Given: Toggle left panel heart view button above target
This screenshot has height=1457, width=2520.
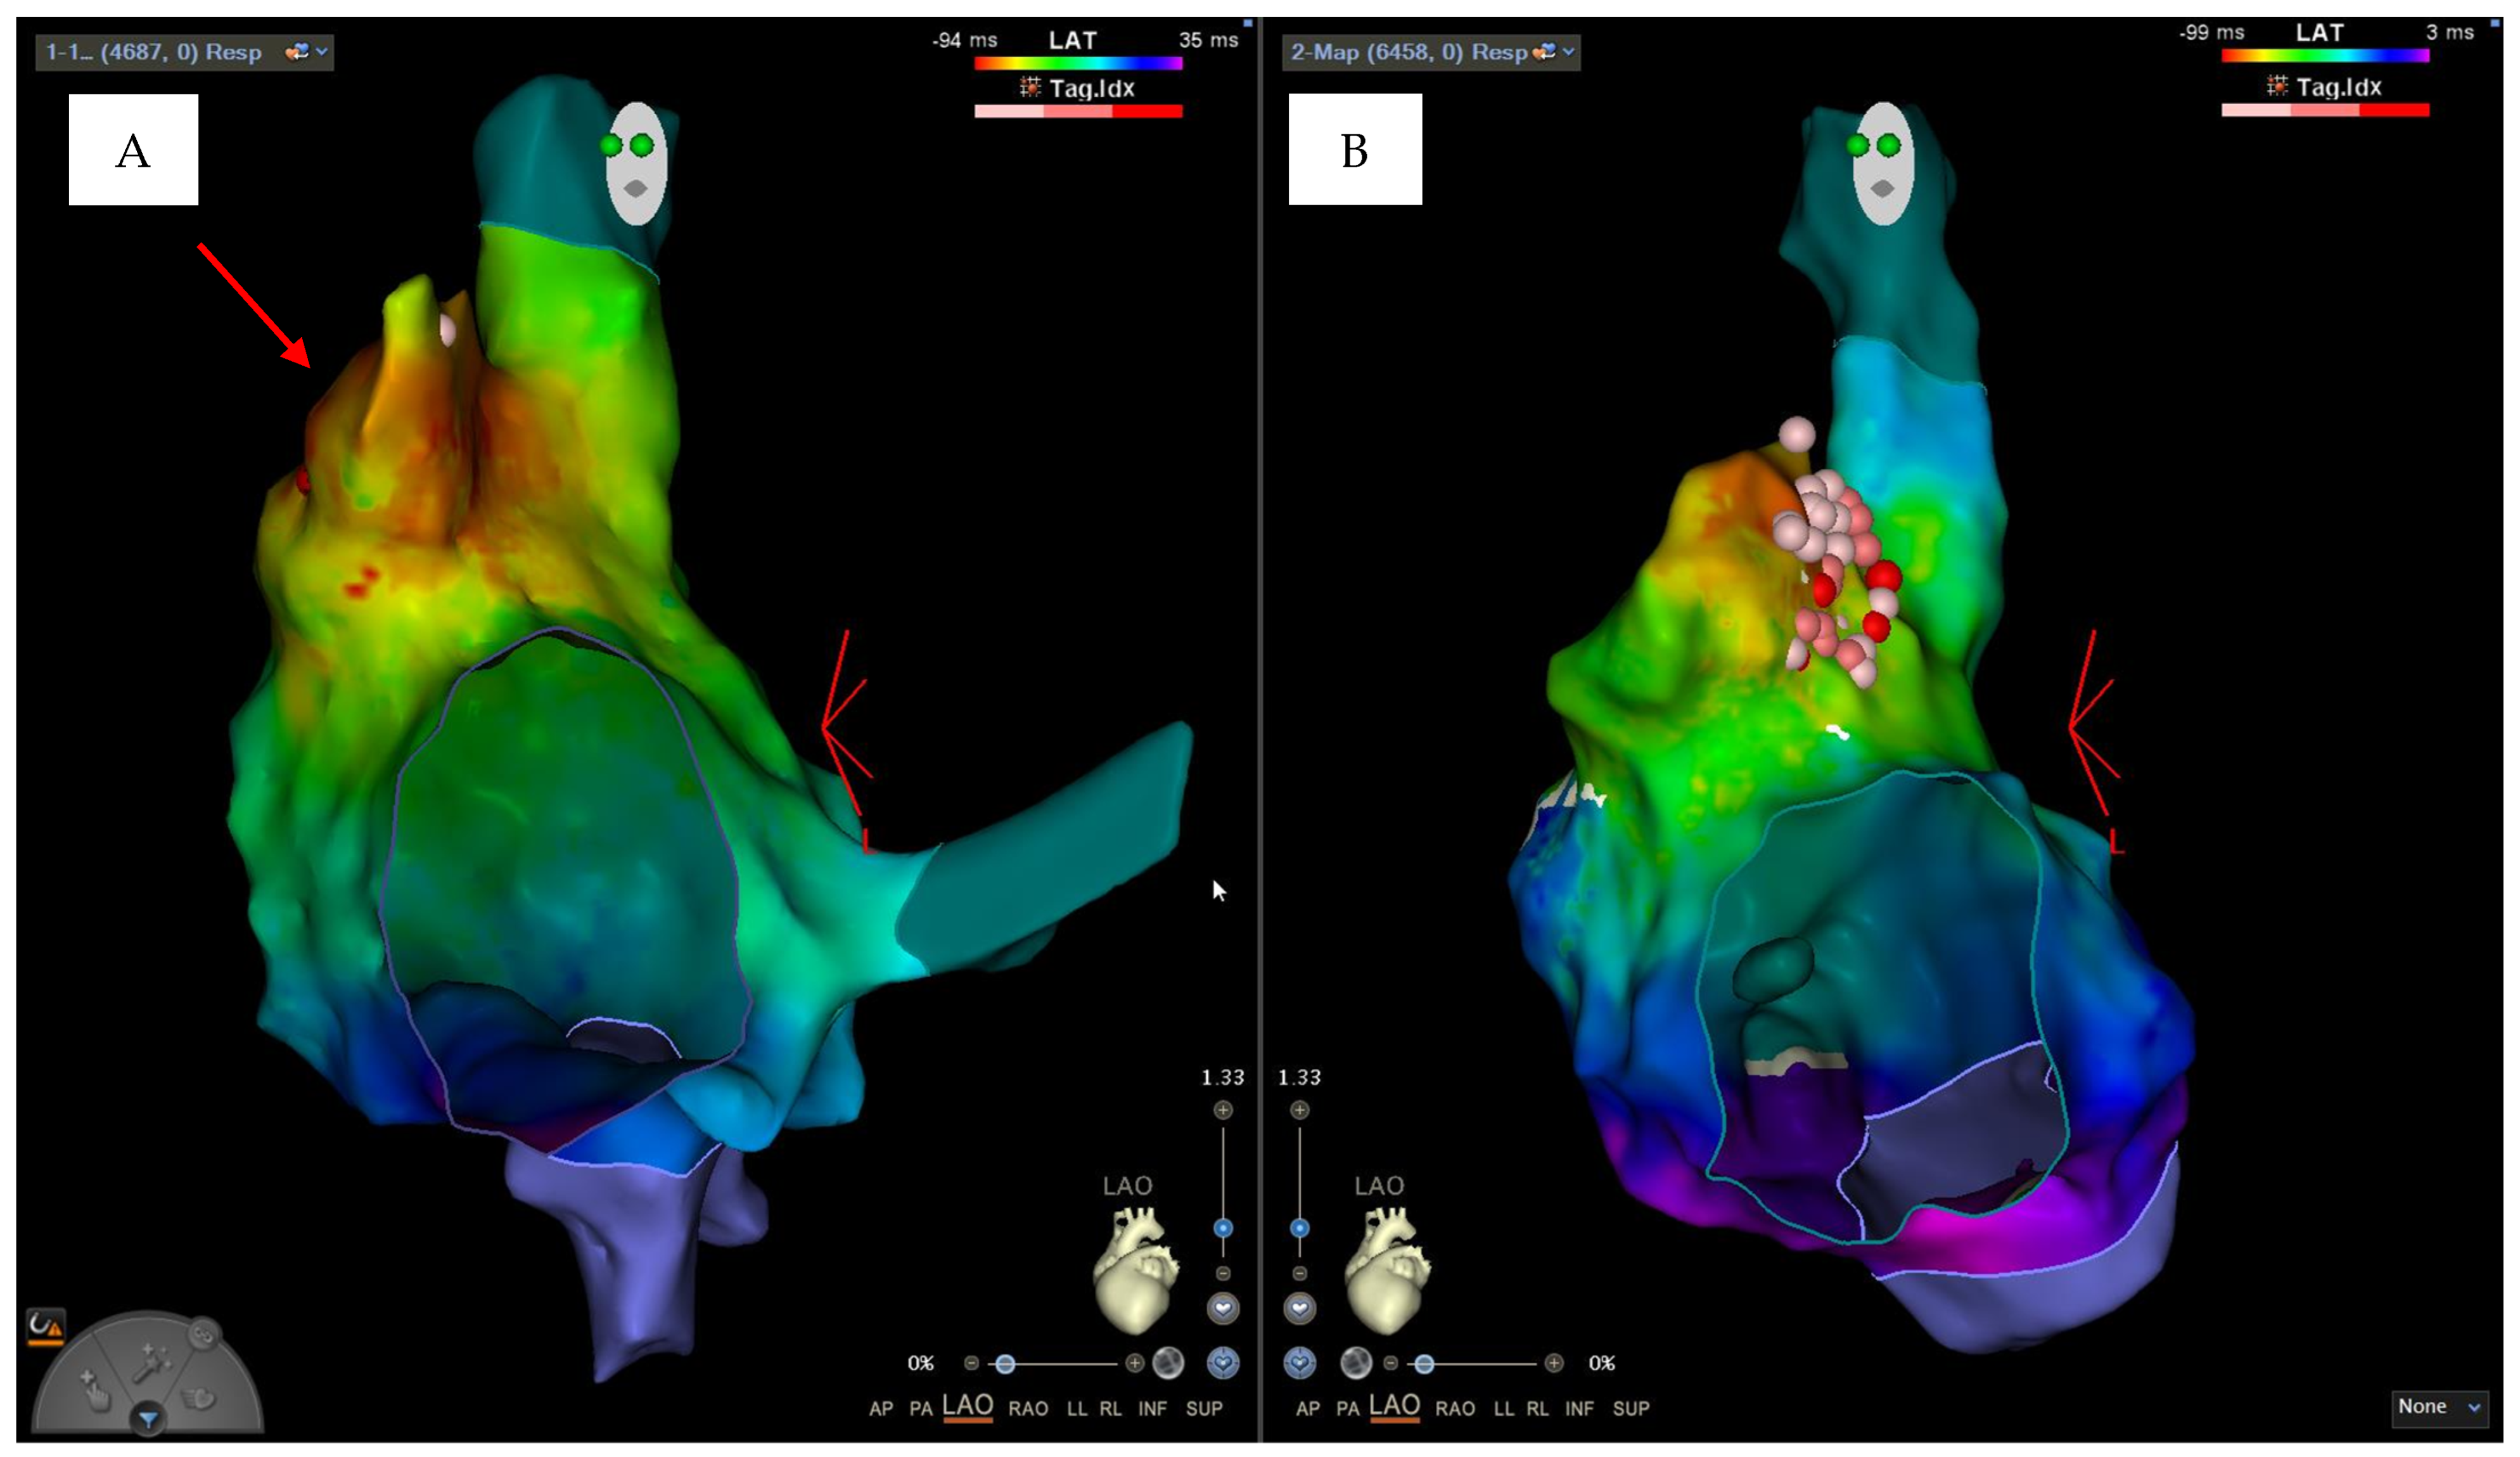Looking at the screenshot, I should click(x=1223, y=1308).
